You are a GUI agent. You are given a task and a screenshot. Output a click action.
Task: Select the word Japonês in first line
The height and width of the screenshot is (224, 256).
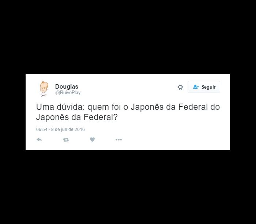click(147, 107)
